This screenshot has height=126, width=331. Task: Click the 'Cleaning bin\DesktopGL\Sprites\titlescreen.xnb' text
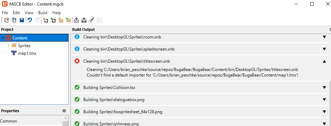pos(127,61)
